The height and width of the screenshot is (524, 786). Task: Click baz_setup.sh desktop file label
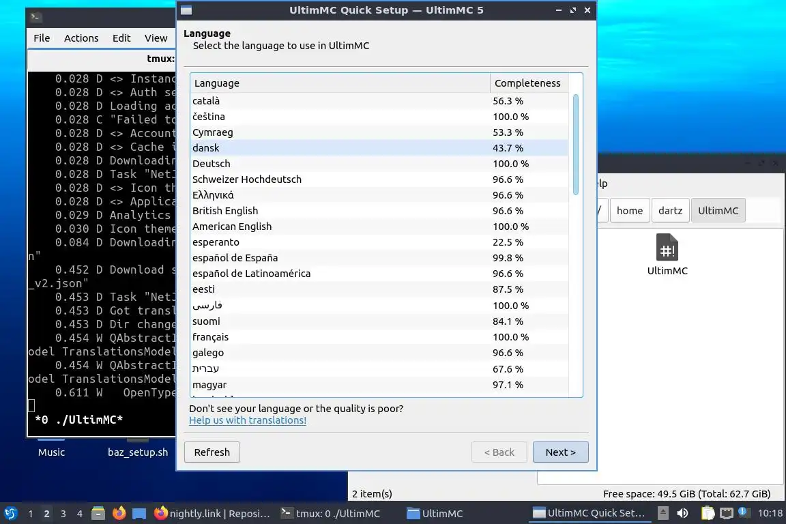138,452
